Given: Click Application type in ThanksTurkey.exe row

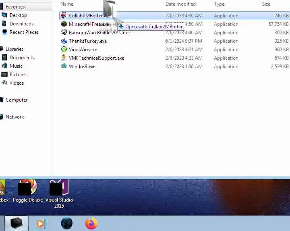Looking at the screenshot, I should click(226, 41).
